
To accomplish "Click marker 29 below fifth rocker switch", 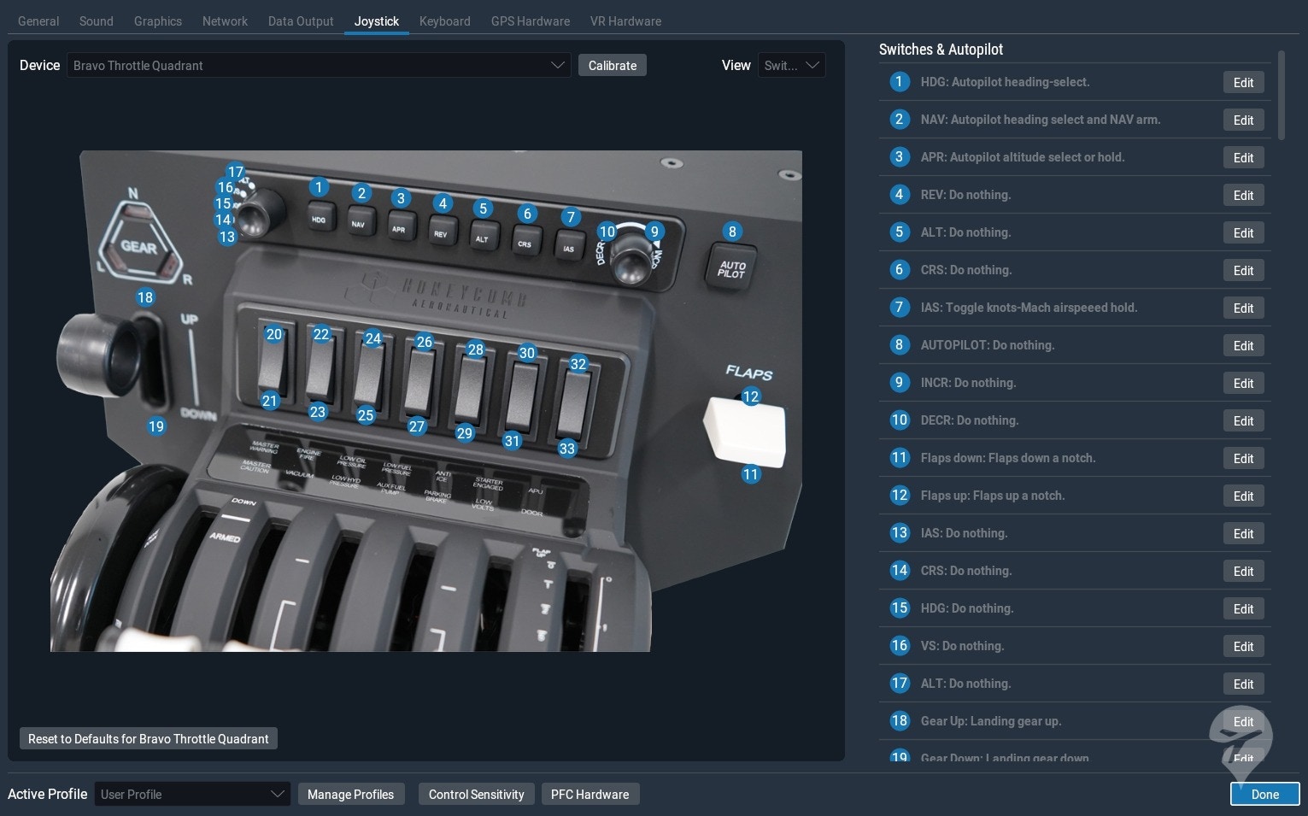I will point(465,433).
